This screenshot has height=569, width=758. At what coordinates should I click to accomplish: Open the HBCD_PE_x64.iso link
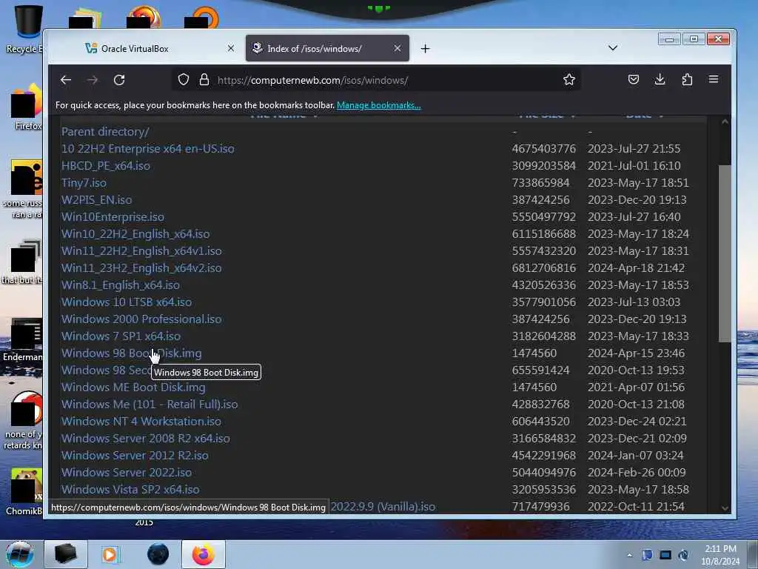click(x=105, y=165)
